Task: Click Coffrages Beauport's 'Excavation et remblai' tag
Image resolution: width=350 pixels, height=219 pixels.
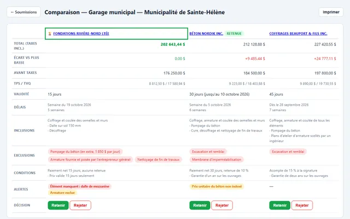Action: (288, 152)
